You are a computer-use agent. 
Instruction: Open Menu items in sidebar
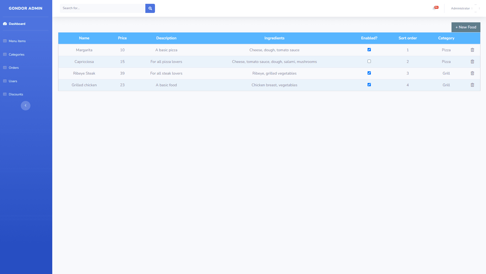[x=17, y=41]
